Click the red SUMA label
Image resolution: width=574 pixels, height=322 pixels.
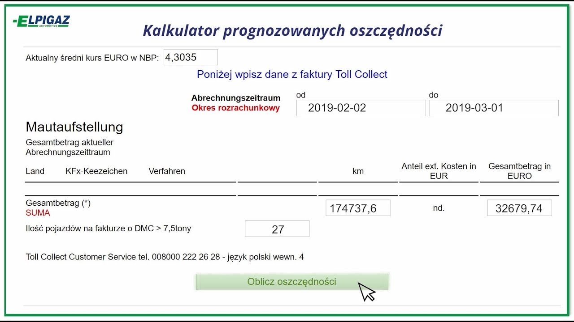[38, 213]
